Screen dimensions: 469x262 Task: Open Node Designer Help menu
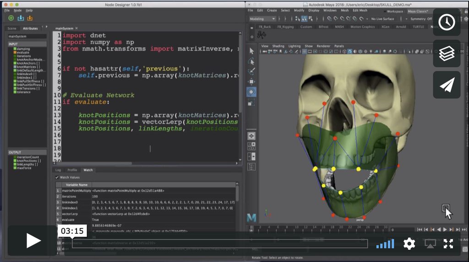pyautogui.click(x=29, y=11)
